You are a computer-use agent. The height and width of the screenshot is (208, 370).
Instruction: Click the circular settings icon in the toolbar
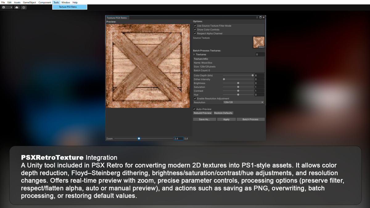pyautogui.click(x=23, y=7)
